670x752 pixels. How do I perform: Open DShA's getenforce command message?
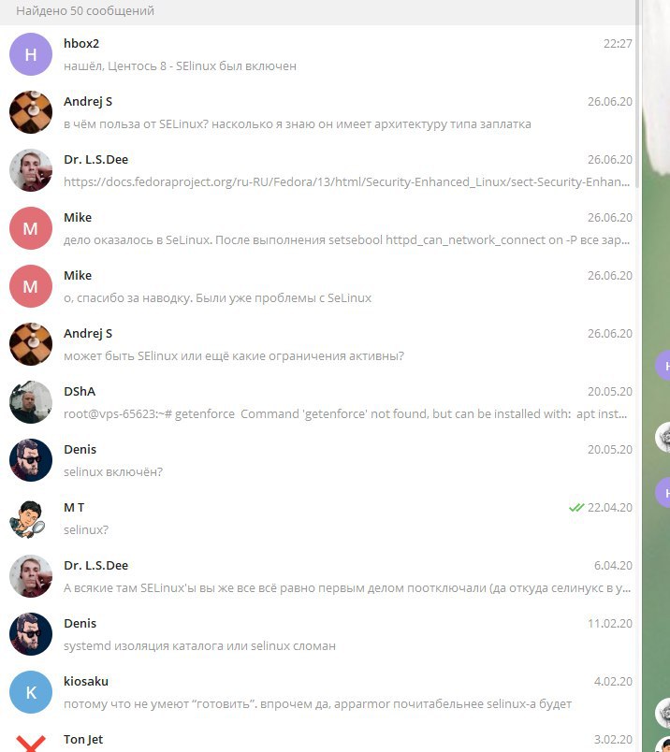[321, 402]
